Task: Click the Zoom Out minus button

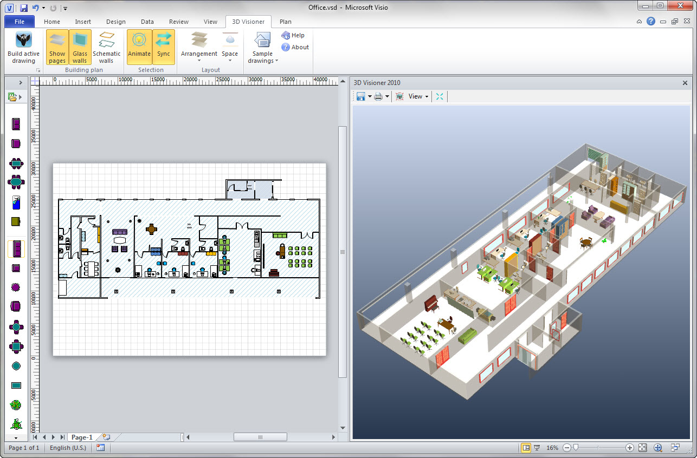Action: pyautogui.click(x=567, y=448)
